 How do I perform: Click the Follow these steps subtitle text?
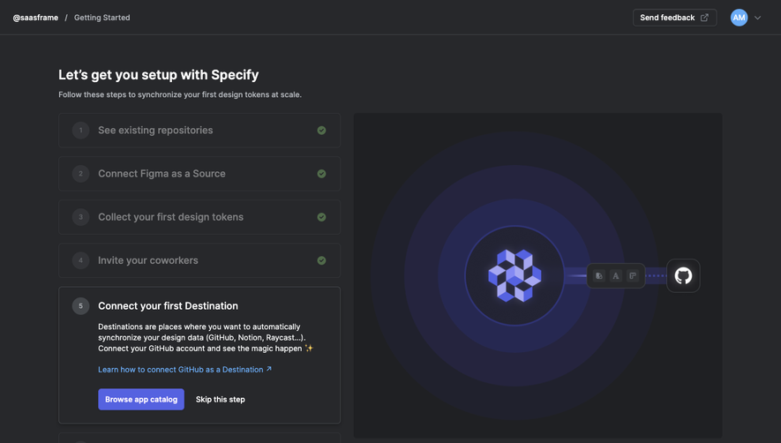coord(180,94)
